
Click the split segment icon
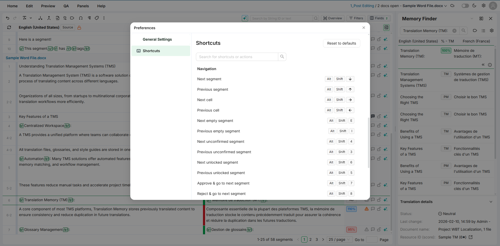[x=40, y=18]
